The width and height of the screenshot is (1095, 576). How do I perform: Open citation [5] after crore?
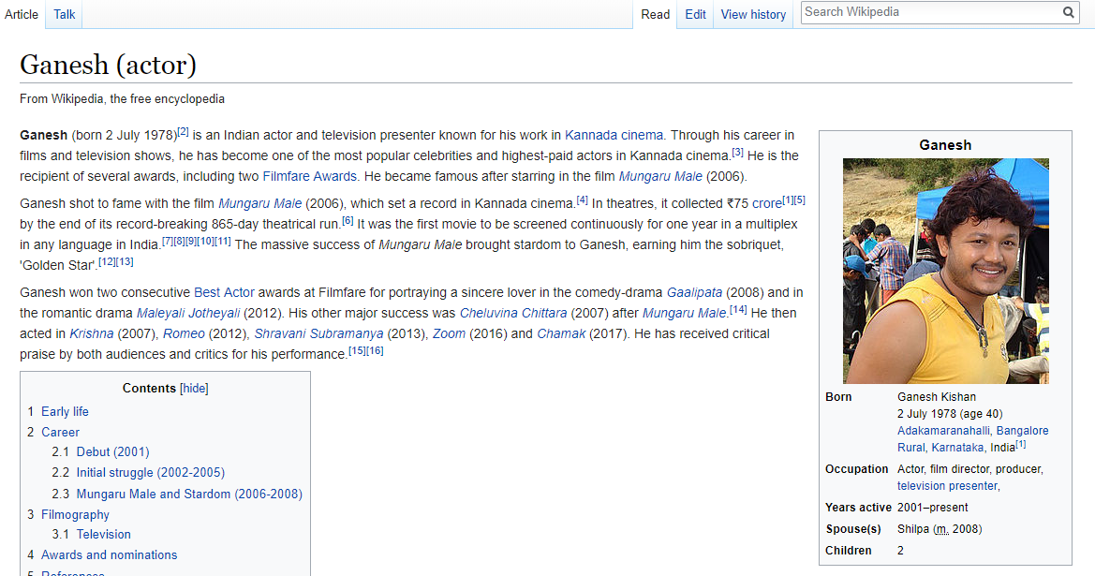[x=800, y=199]
